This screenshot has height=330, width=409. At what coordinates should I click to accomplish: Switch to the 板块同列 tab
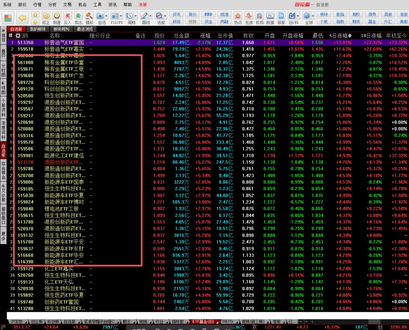click(x=62, y=29)
